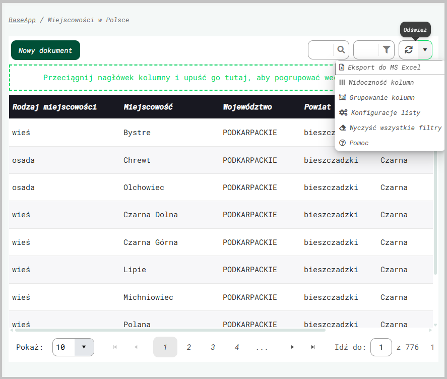Go to the next page arrow
Screen dimensions: 447x379
pos(292,347)
